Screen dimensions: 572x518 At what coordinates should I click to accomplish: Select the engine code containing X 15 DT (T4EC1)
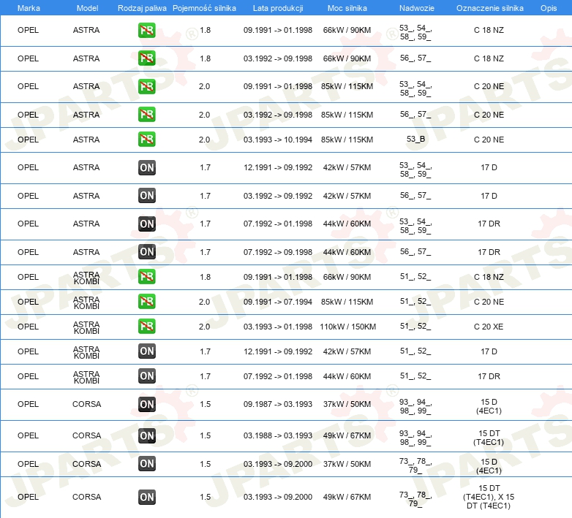tap(489, 497)
